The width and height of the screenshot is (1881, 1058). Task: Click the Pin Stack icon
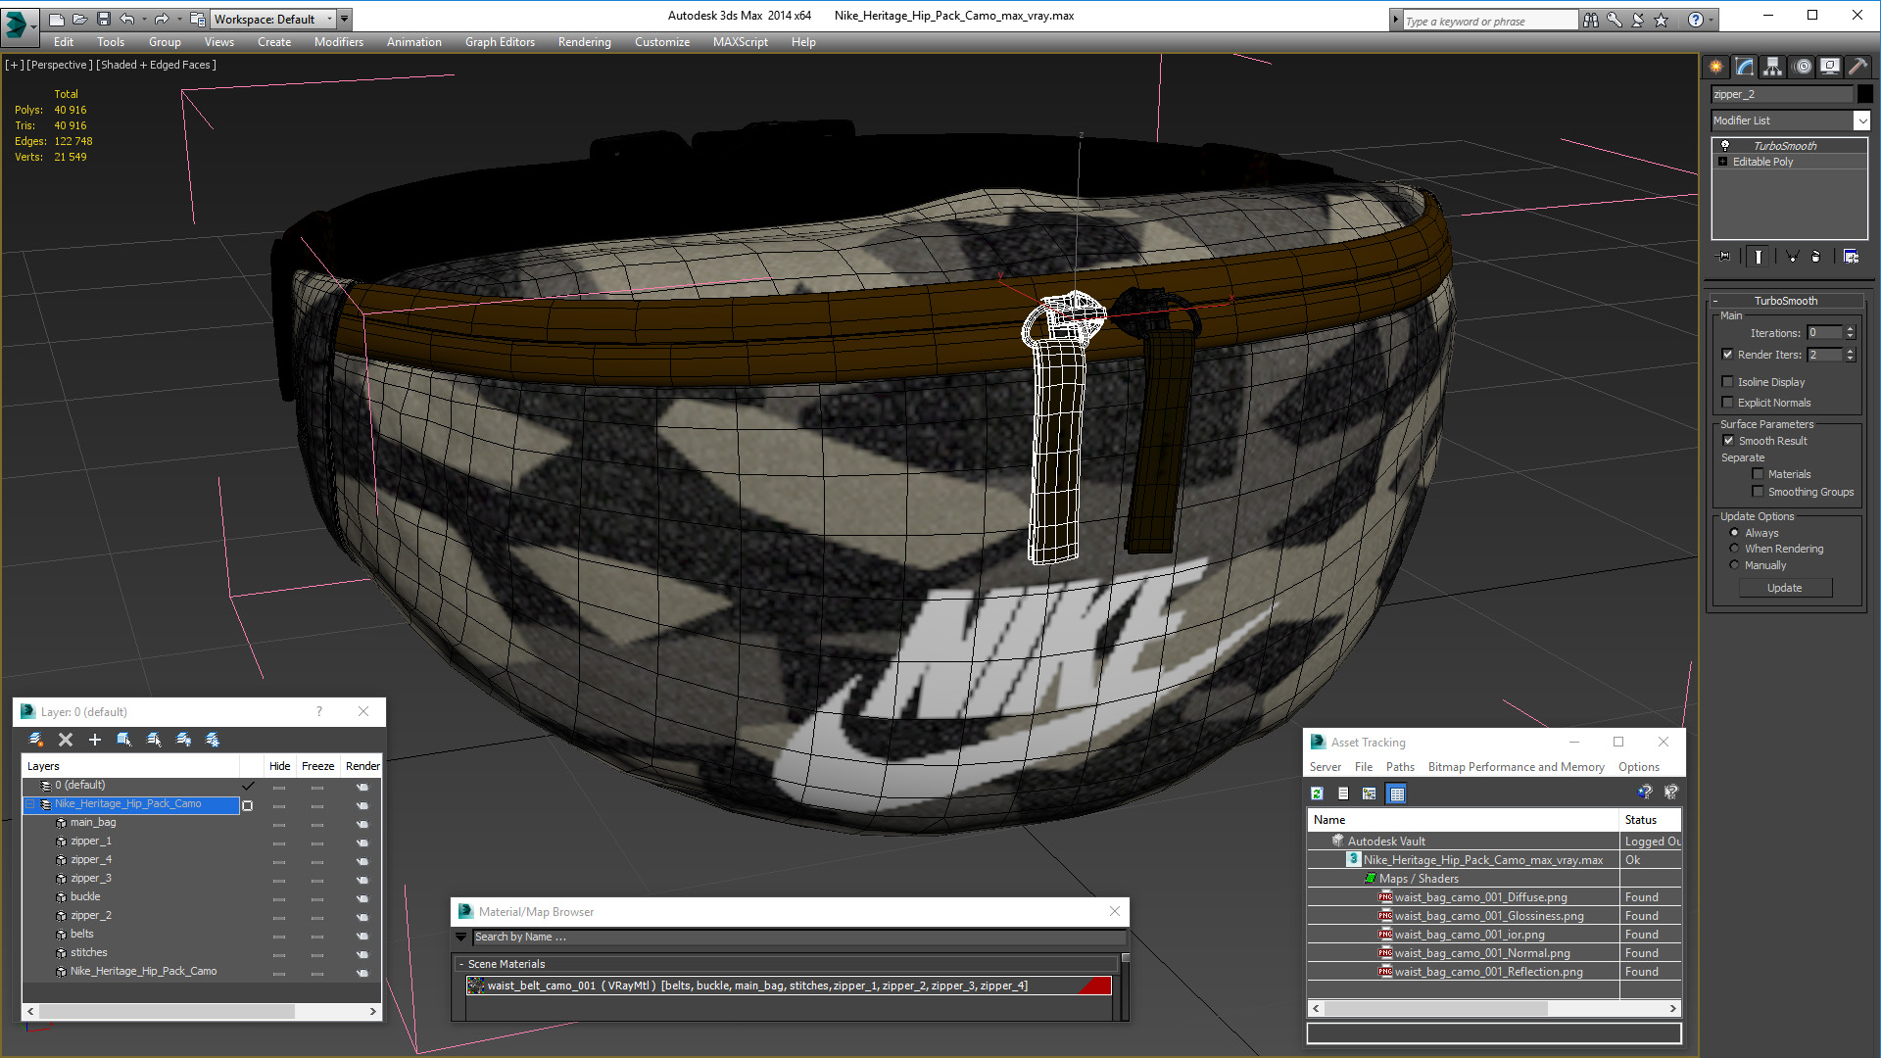[1724, 257]
